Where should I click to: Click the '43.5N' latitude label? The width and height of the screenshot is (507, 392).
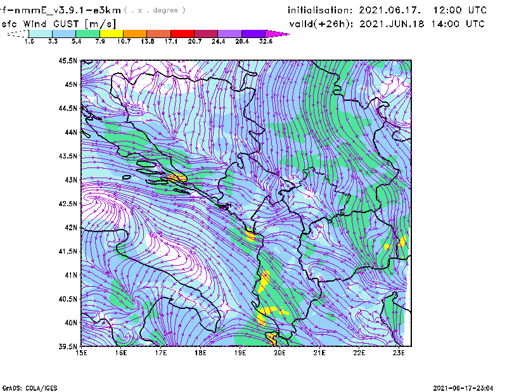click(x=68, y=156)
